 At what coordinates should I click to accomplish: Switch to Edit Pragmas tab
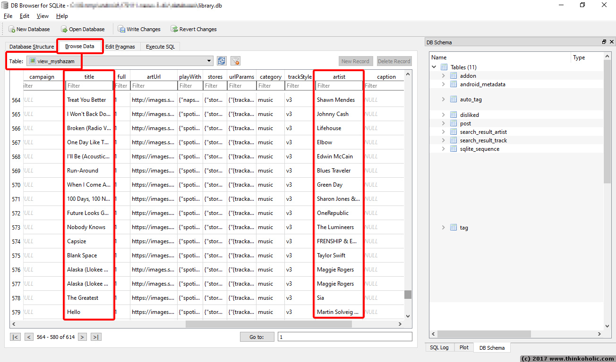[x=120, y=47]
